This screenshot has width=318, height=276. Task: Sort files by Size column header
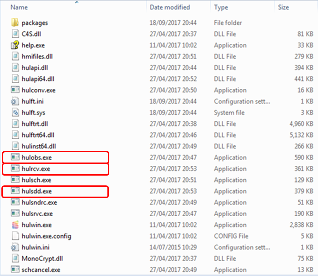pyautogui.click(x=283, y=7)
